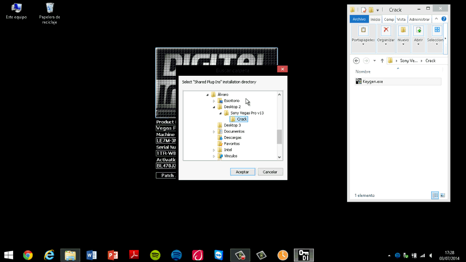Switch to the Comp ribbon tab
The width and height of the screenshot is (466, 262).
tap(389, 19)
